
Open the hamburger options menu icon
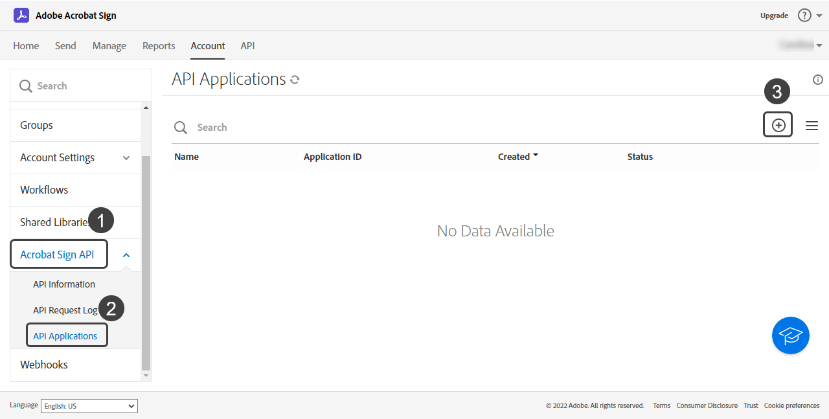tap(812, 126)
